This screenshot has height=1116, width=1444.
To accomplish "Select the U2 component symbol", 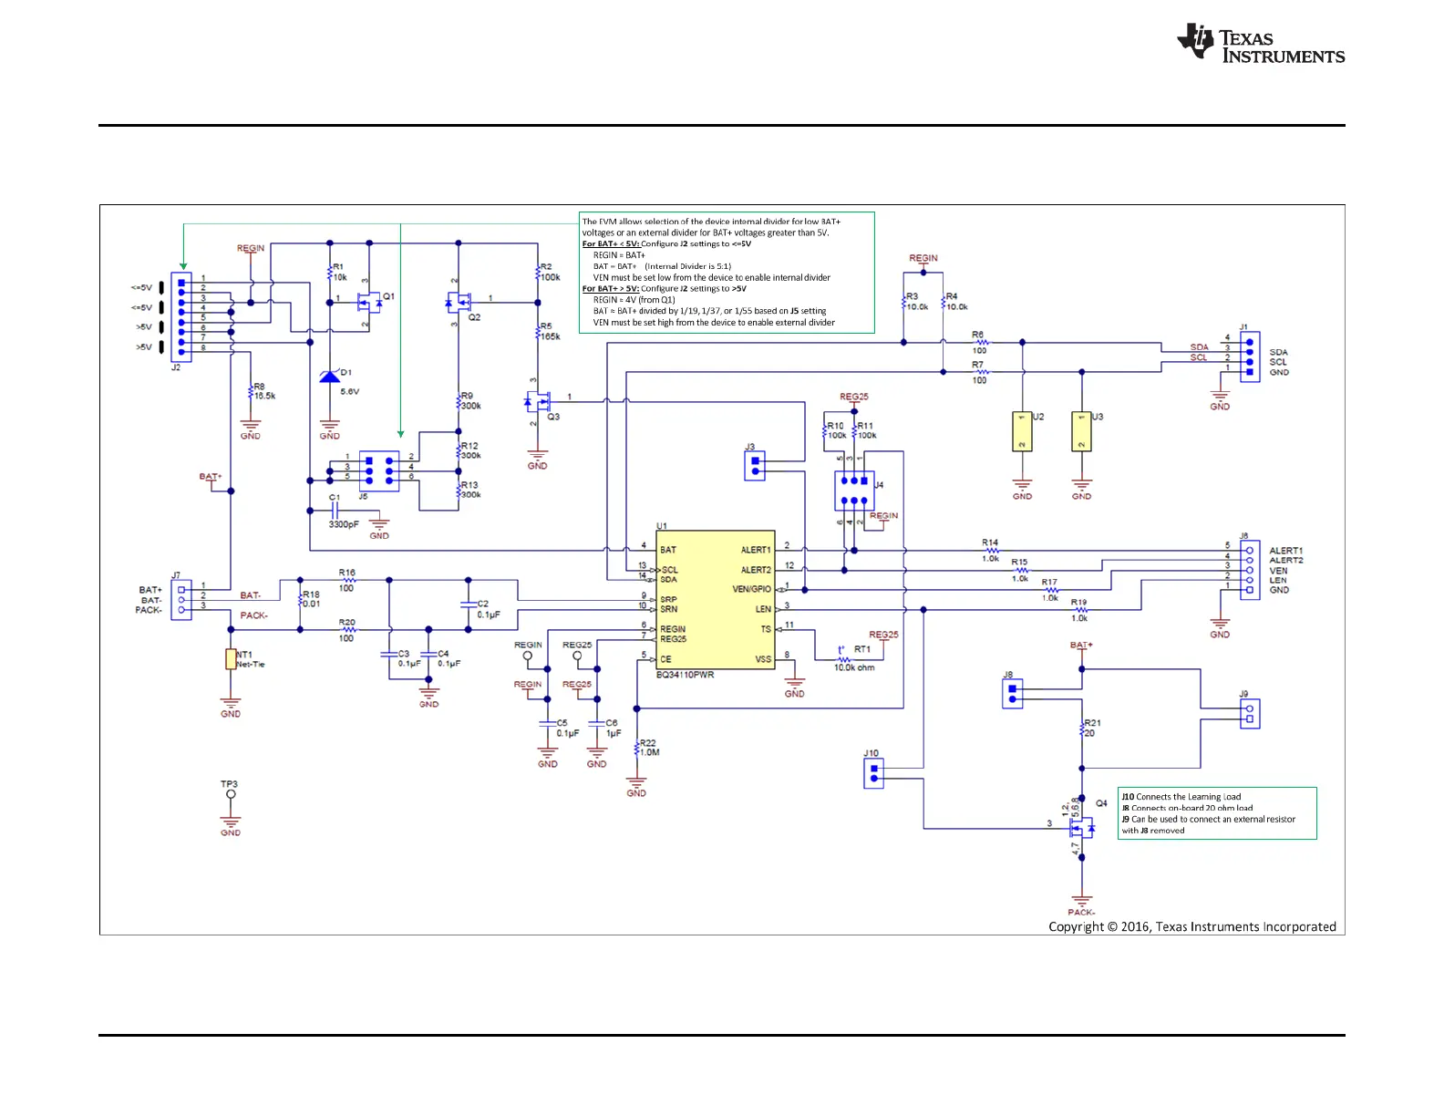I will pos(1022,431).
